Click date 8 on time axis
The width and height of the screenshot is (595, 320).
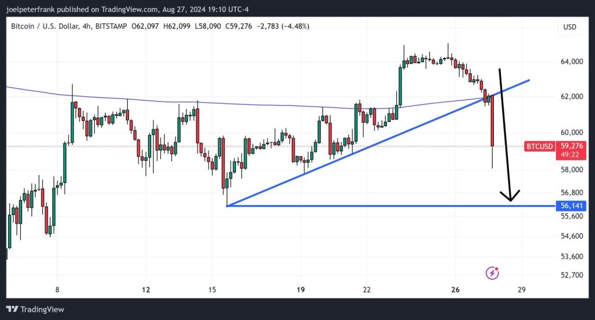pos(57,290)
